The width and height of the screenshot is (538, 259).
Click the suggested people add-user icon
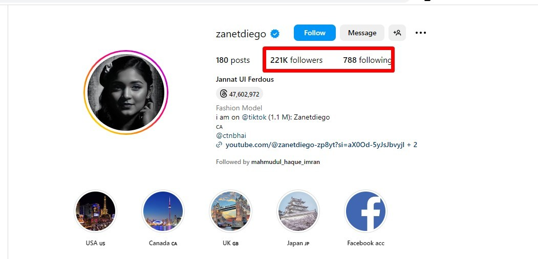click(397, 33)
